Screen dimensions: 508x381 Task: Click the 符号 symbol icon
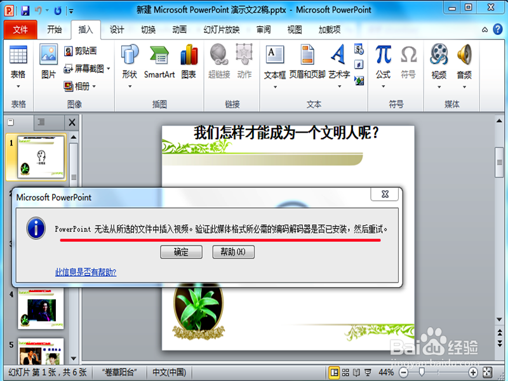click(408, 62)
